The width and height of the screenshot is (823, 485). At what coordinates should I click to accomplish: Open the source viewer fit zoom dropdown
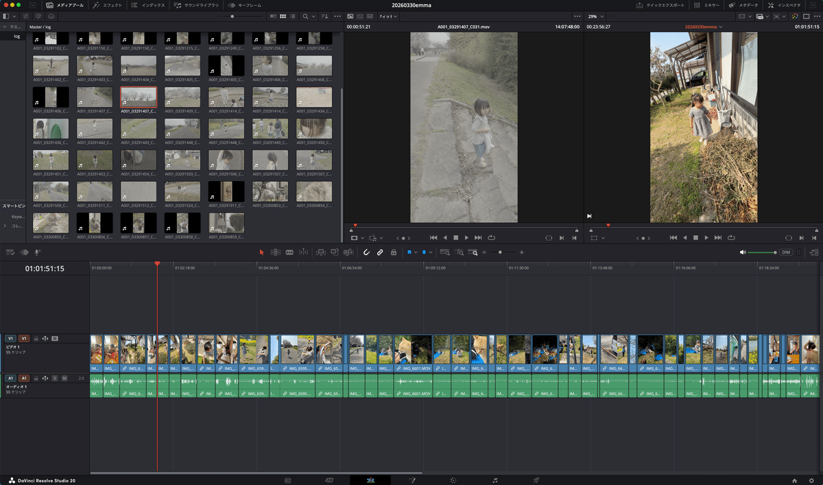[388, 15]
